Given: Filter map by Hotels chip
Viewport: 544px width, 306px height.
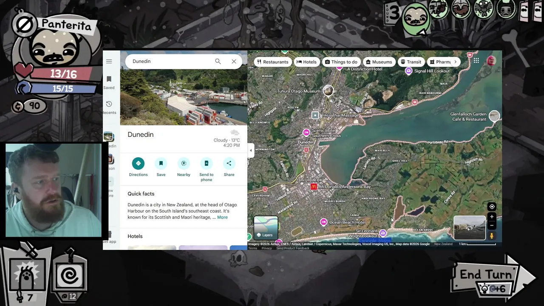Looking at the screenshot, I should [306, 62].
